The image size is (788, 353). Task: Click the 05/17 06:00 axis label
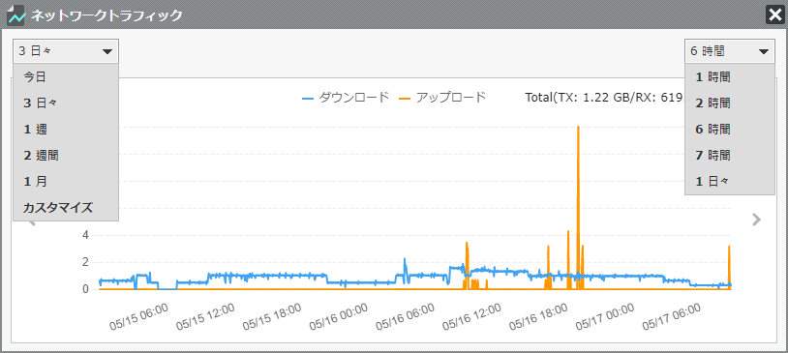[x=672, y=317]
